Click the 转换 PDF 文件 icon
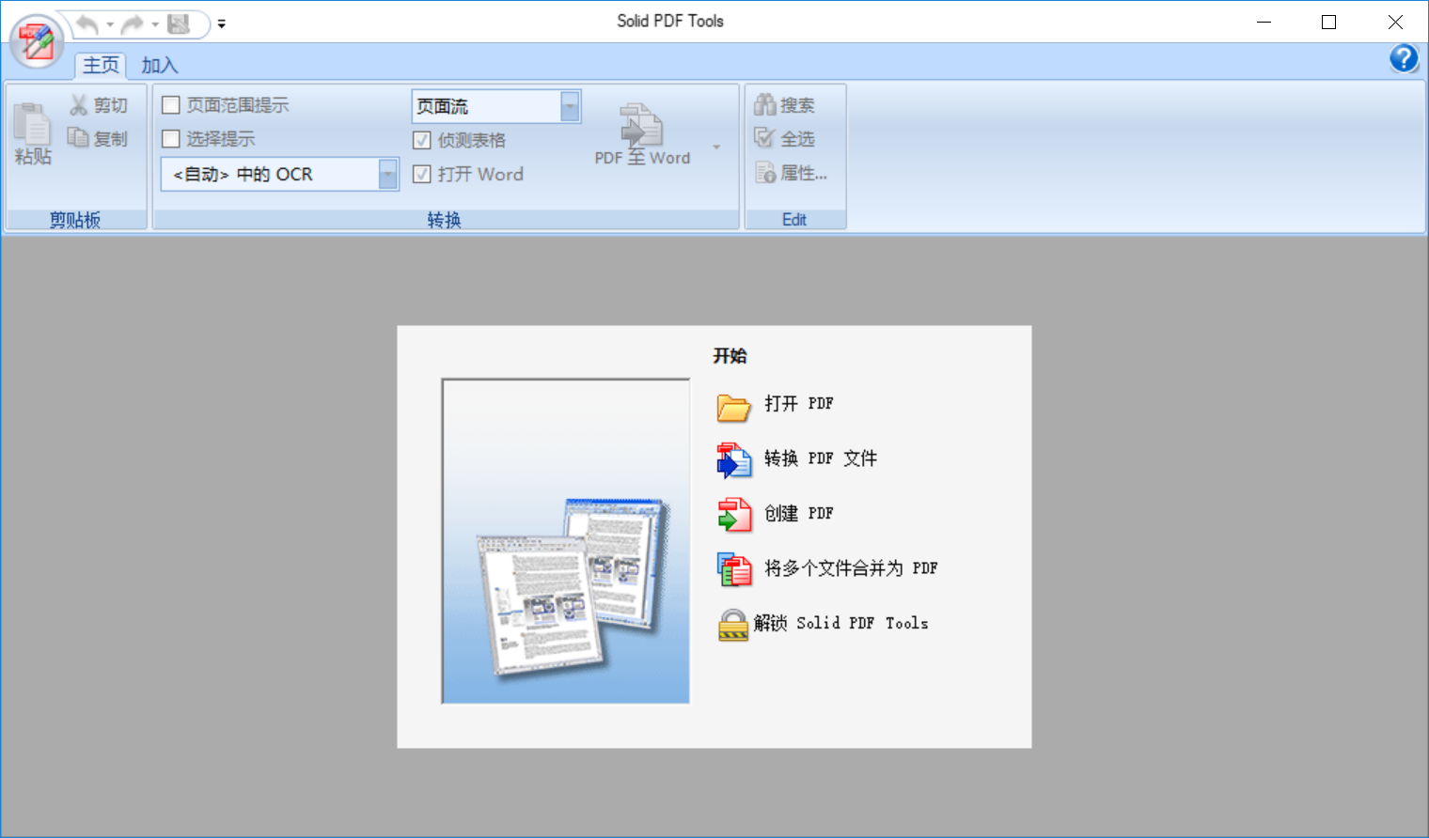The height and width of the screenshot is (838, 1429). pyautogui.click(x=733, y=460)
